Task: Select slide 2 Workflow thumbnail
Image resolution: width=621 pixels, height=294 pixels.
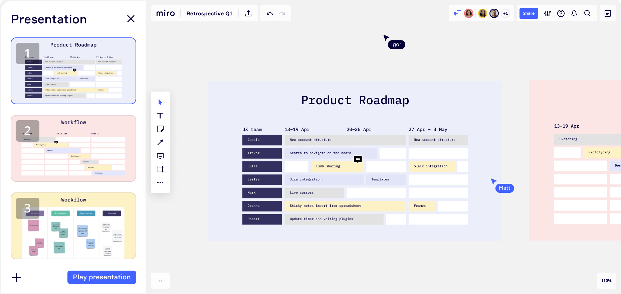Action: 73,148
